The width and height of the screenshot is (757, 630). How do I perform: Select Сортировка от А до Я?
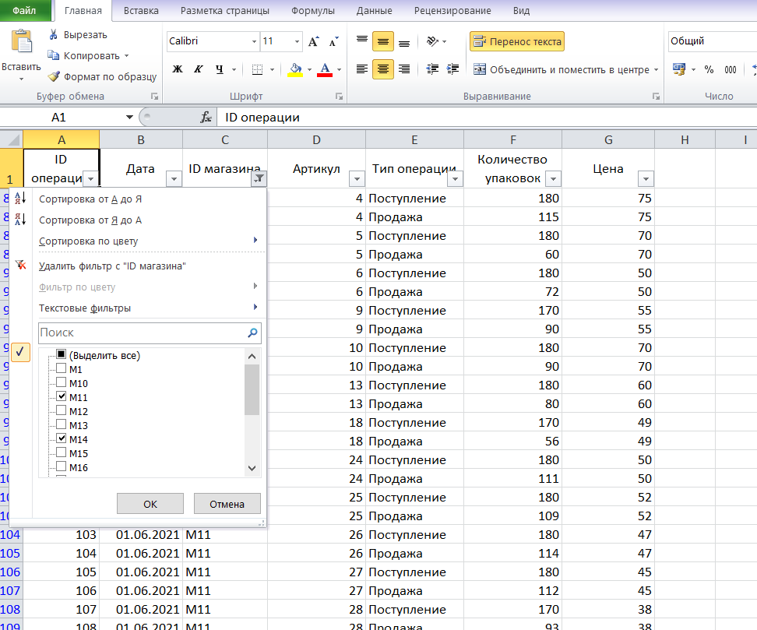coord(90,199)
